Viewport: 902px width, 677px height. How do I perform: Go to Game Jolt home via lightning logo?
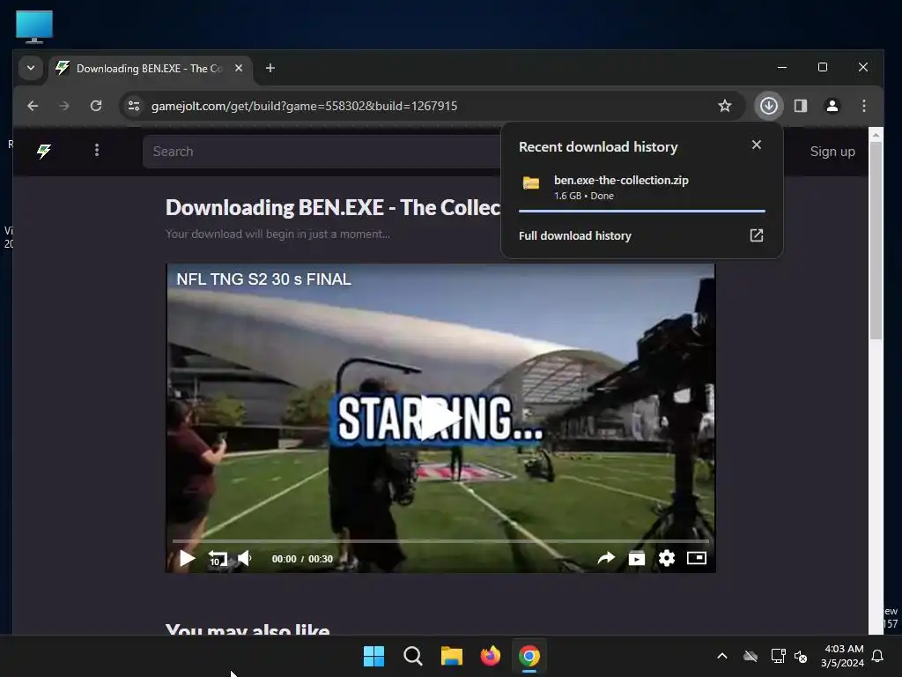[44, 152]
